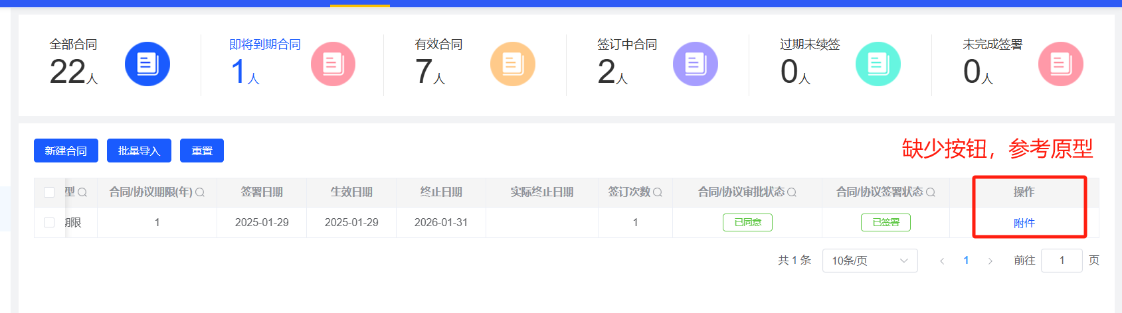Click the purple 签订中合同 document icon
Screen dimensions: 1122x313
[695, 64]
